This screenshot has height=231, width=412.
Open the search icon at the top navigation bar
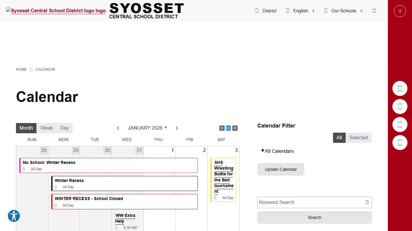pos(374,10)
